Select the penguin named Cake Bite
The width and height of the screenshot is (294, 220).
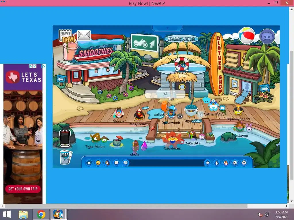point(193,135)
